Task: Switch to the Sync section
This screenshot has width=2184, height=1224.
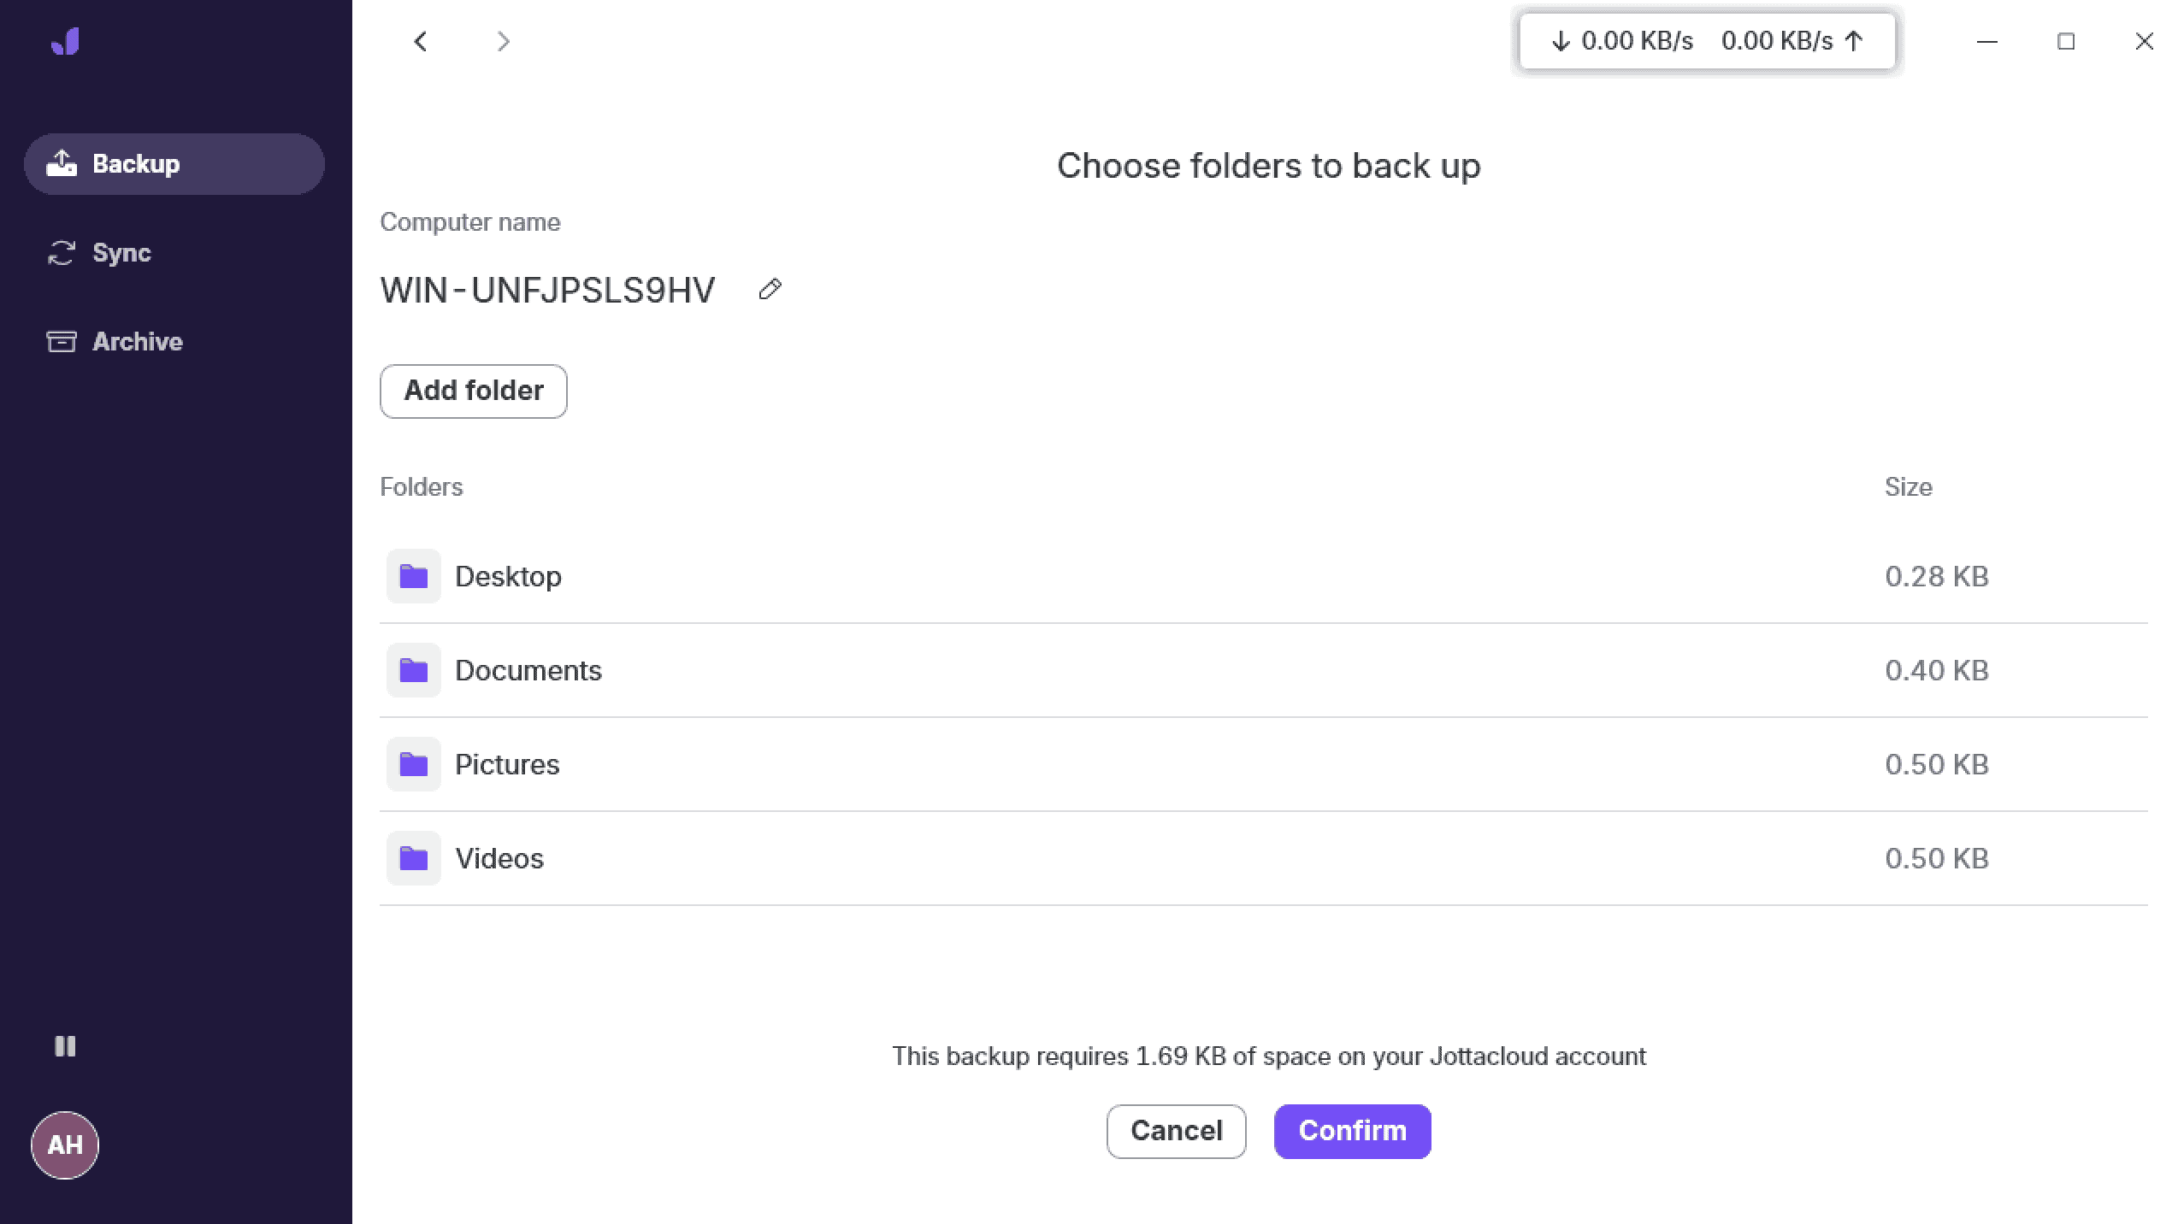Action: pos(174,253)
